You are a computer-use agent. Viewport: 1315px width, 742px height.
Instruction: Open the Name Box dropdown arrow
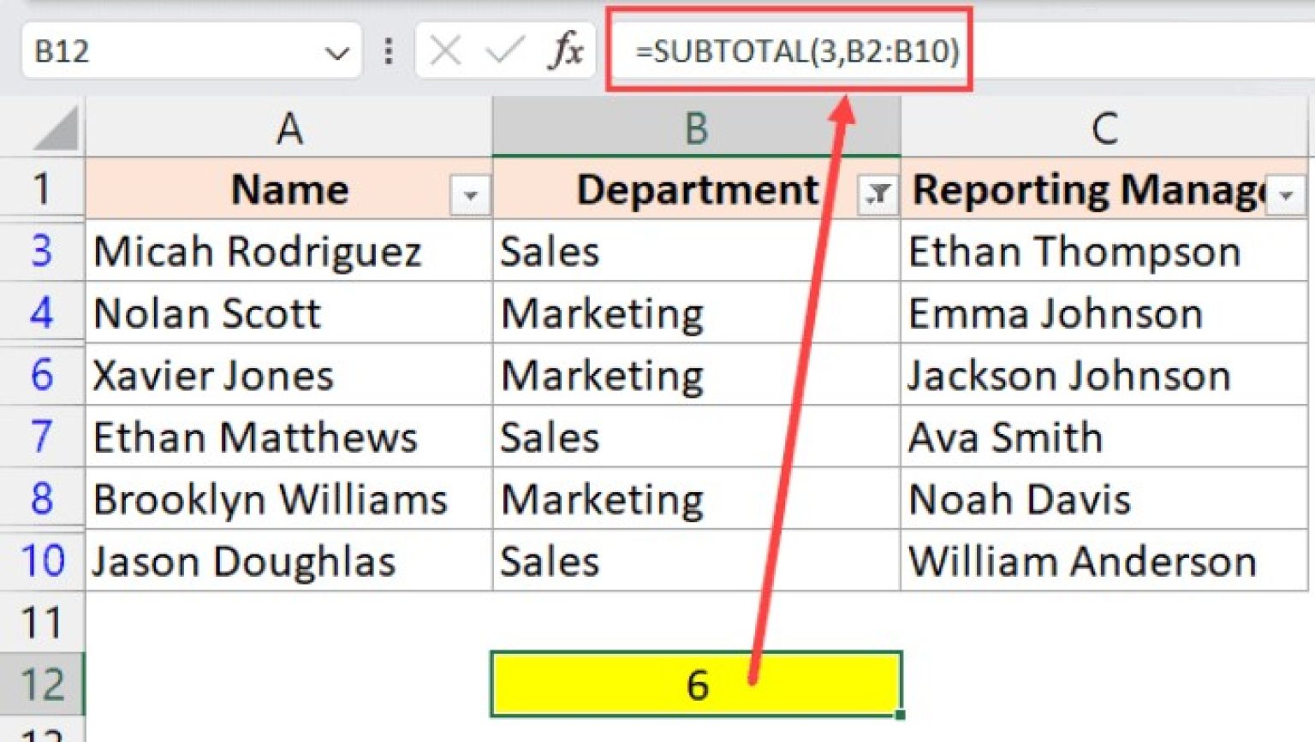338,51
